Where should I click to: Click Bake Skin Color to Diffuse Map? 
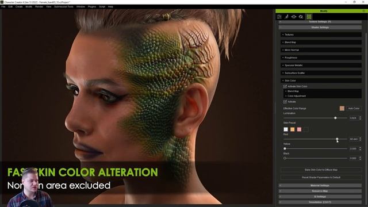coord(321,170)
